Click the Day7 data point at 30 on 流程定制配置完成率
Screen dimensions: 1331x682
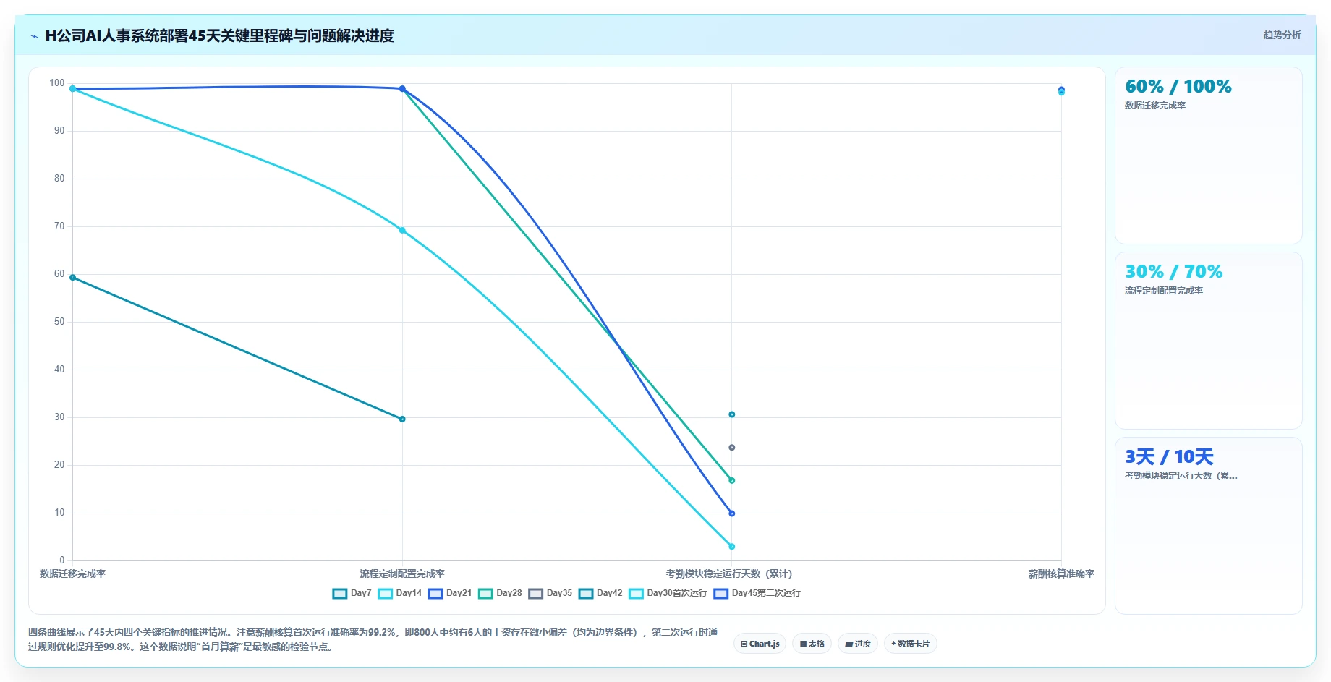coord(402,419)
